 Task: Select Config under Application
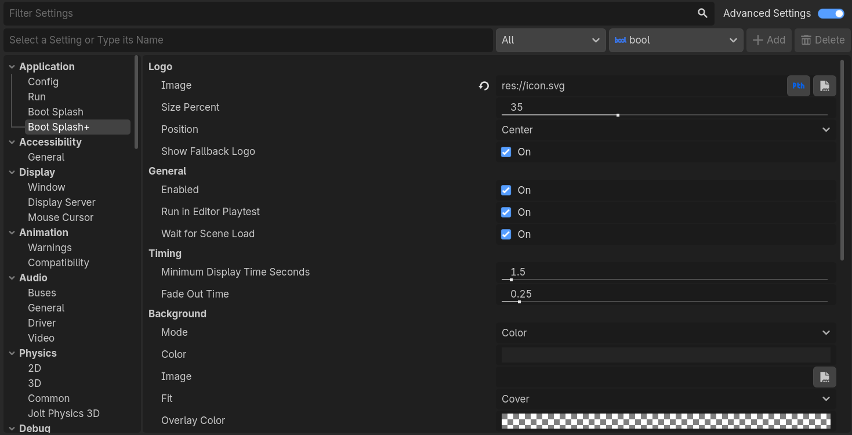pyautogui.click(x=43, y=82)
